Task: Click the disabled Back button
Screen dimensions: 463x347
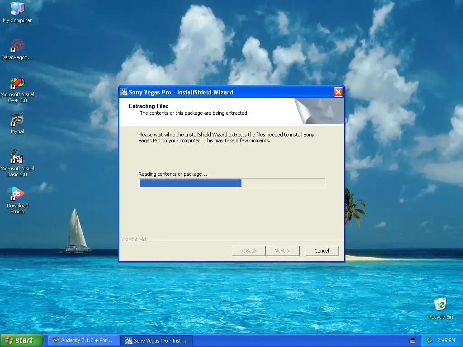Action: point(249,251)
